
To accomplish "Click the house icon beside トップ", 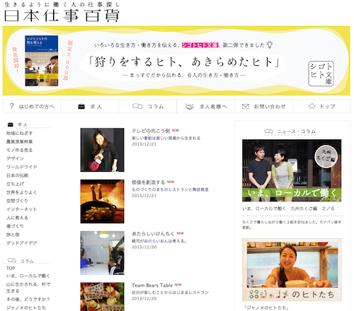I will click(312, 106).
